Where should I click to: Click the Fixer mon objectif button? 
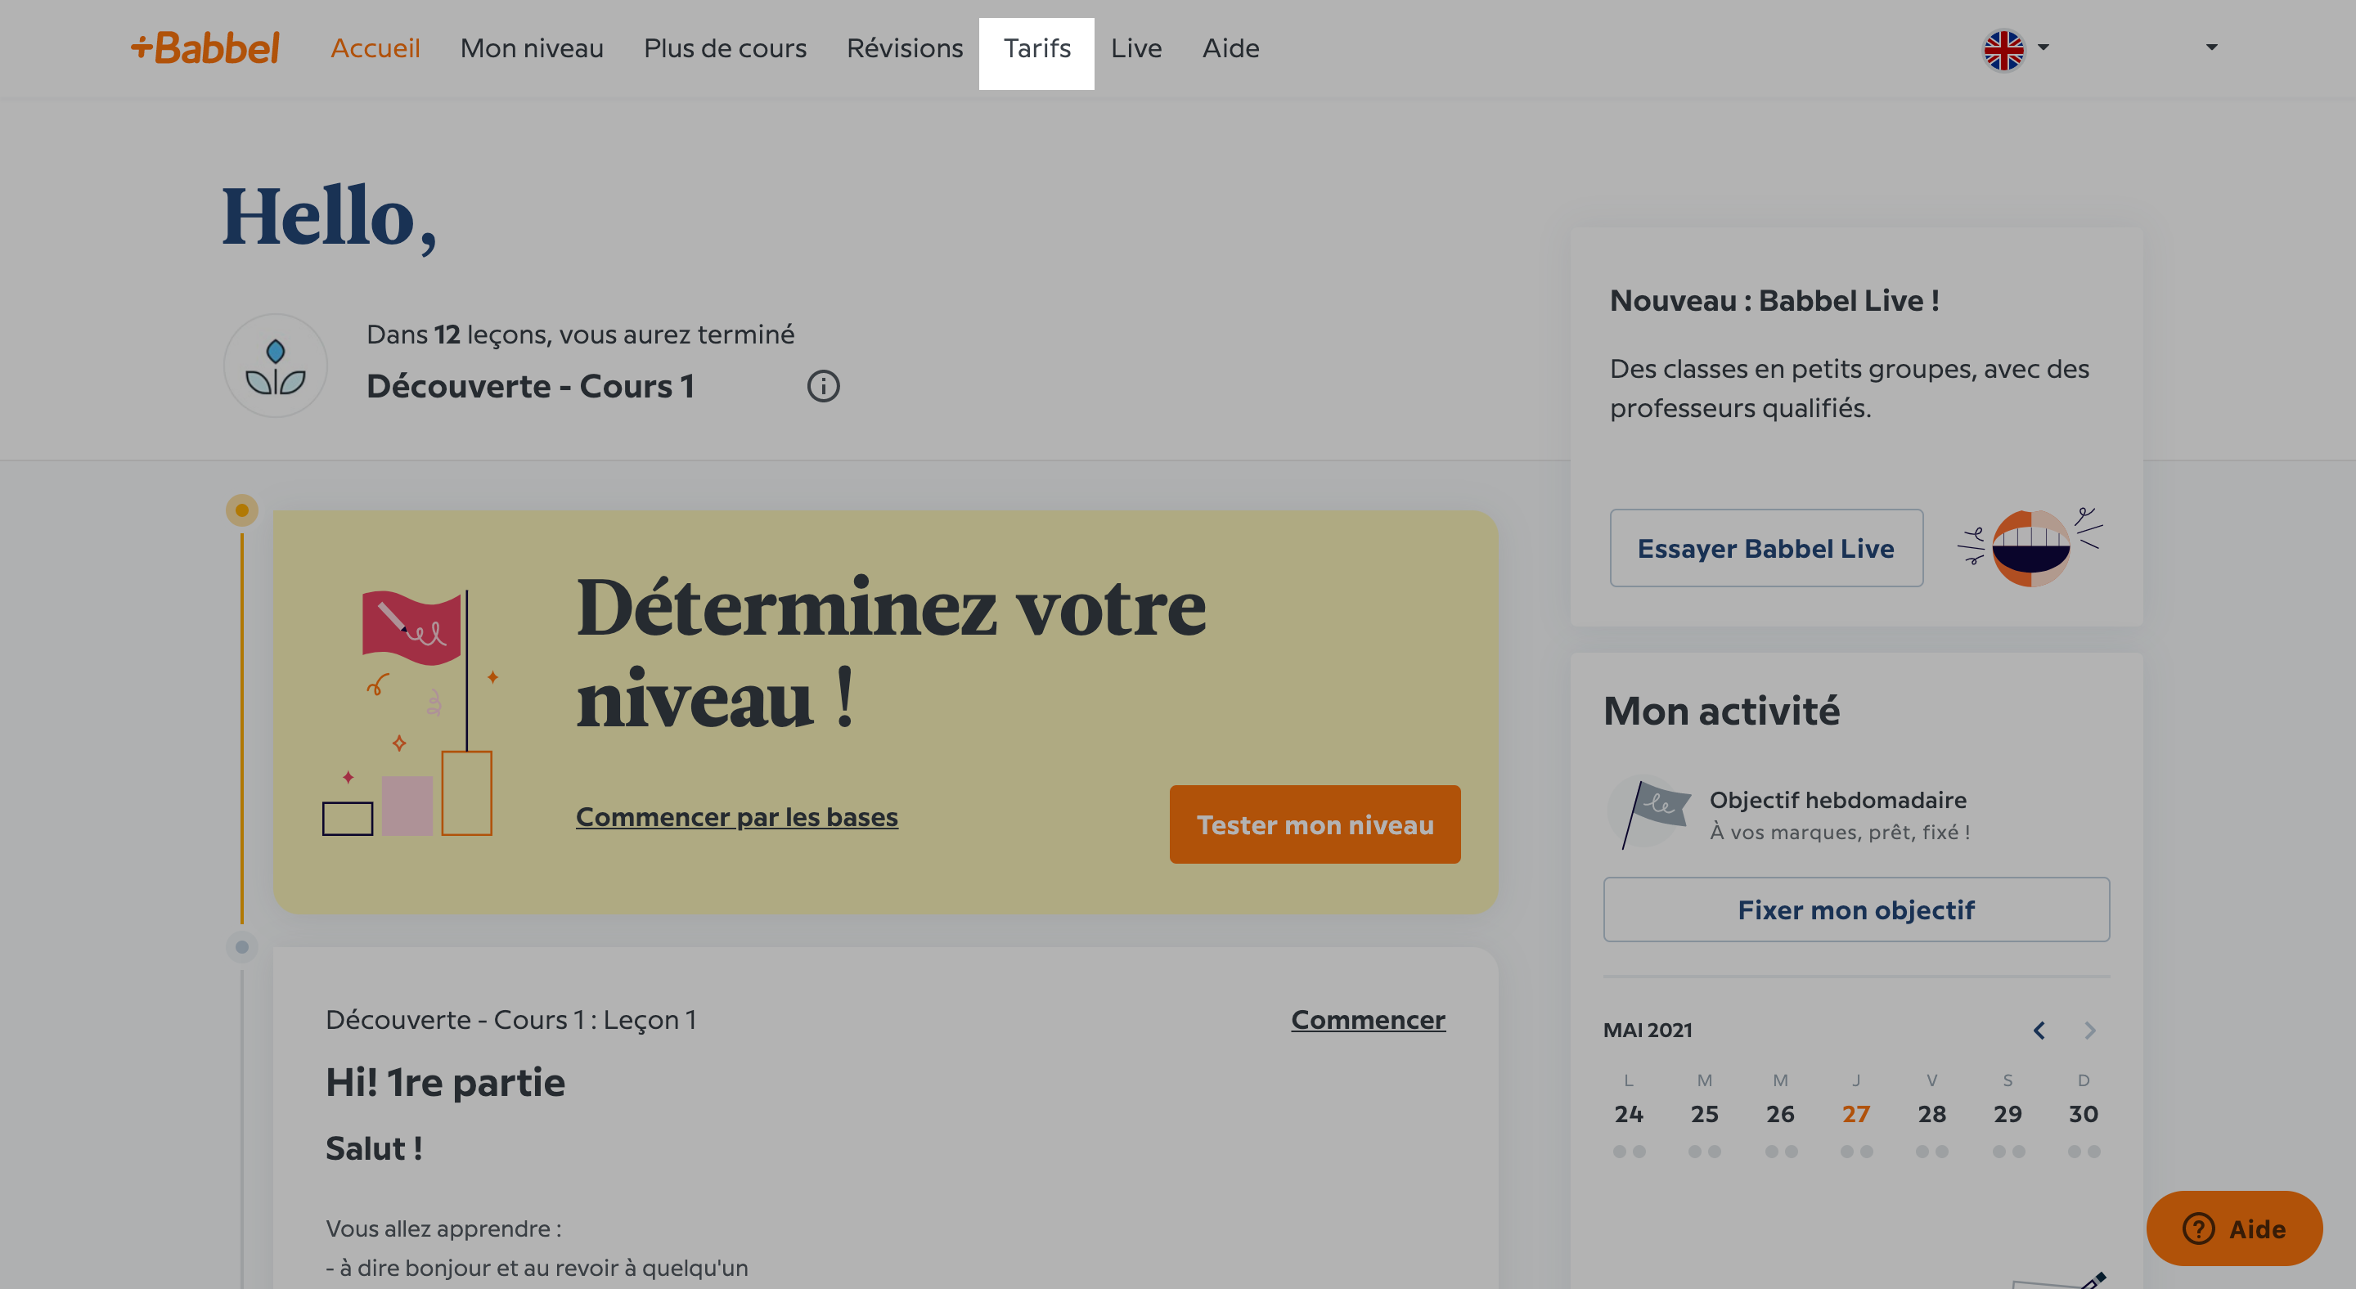pyautogui.click(x=1855, y=909)
